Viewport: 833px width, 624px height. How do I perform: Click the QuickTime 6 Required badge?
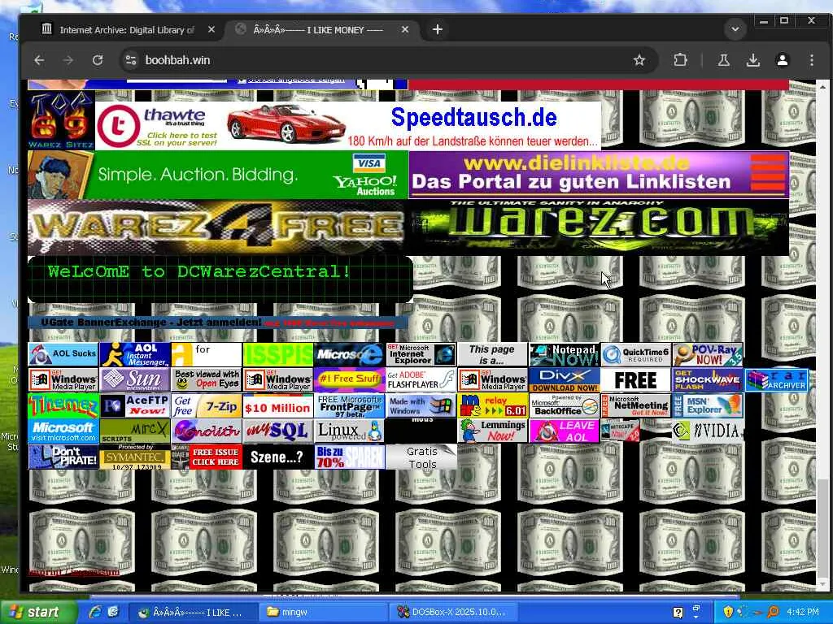pos(636,354)
